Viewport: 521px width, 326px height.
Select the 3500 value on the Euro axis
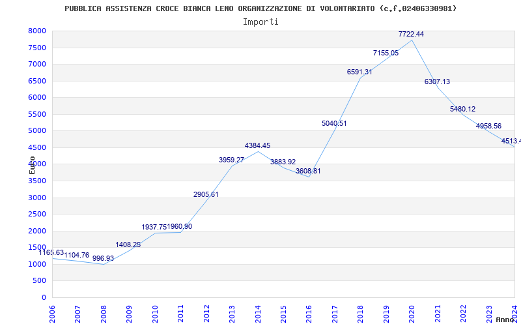[37, 181]
